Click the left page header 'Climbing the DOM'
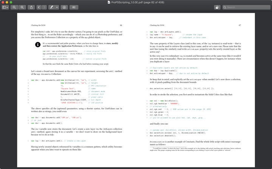The image size is (272, 169). click(x=38, y=25)
